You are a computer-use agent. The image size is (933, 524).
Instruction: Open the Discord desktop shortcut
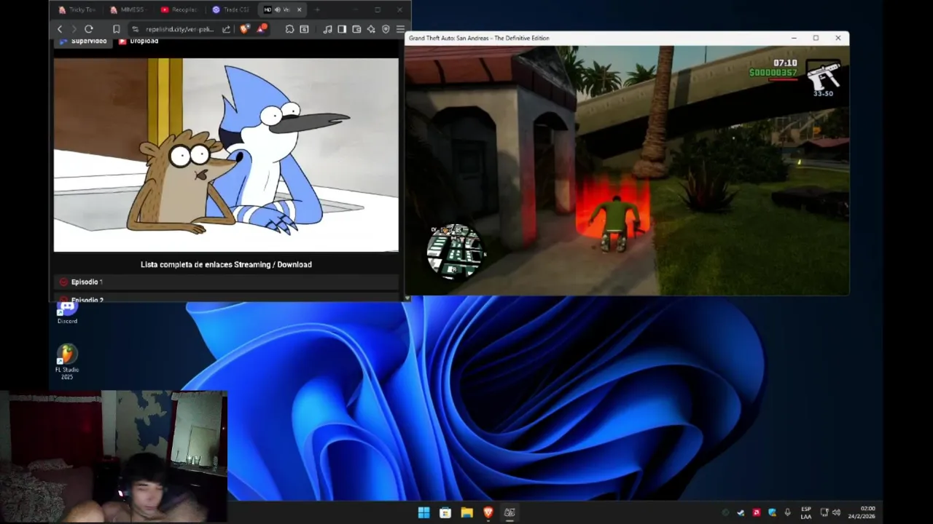(67, 311)
